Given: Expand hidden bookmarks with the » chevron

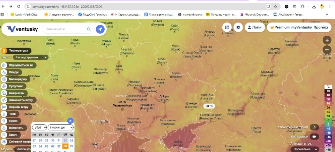Looking at the screenshot, I should (327, 15).
